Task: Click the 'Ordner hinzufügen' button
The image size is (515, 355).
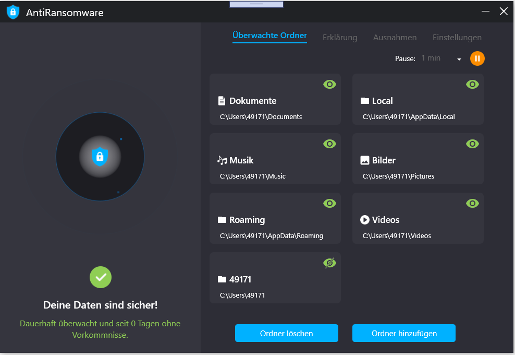Action: pyautogui.click(x=403, y=333)
